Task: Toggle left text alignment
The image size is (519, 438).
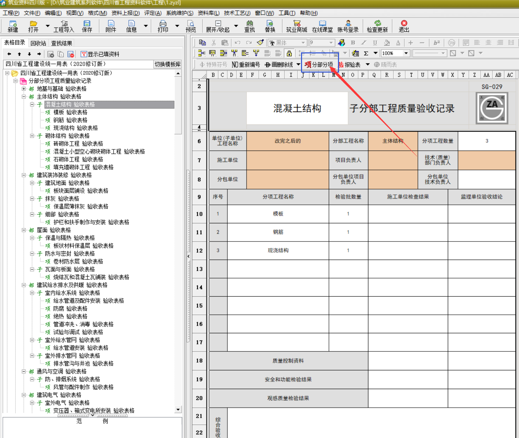Action: pyautogui.click(x=477, y=43)
